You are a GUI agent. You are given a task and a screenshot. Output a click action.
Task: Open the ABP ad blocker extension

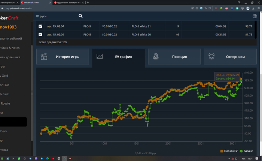point(226,8)
